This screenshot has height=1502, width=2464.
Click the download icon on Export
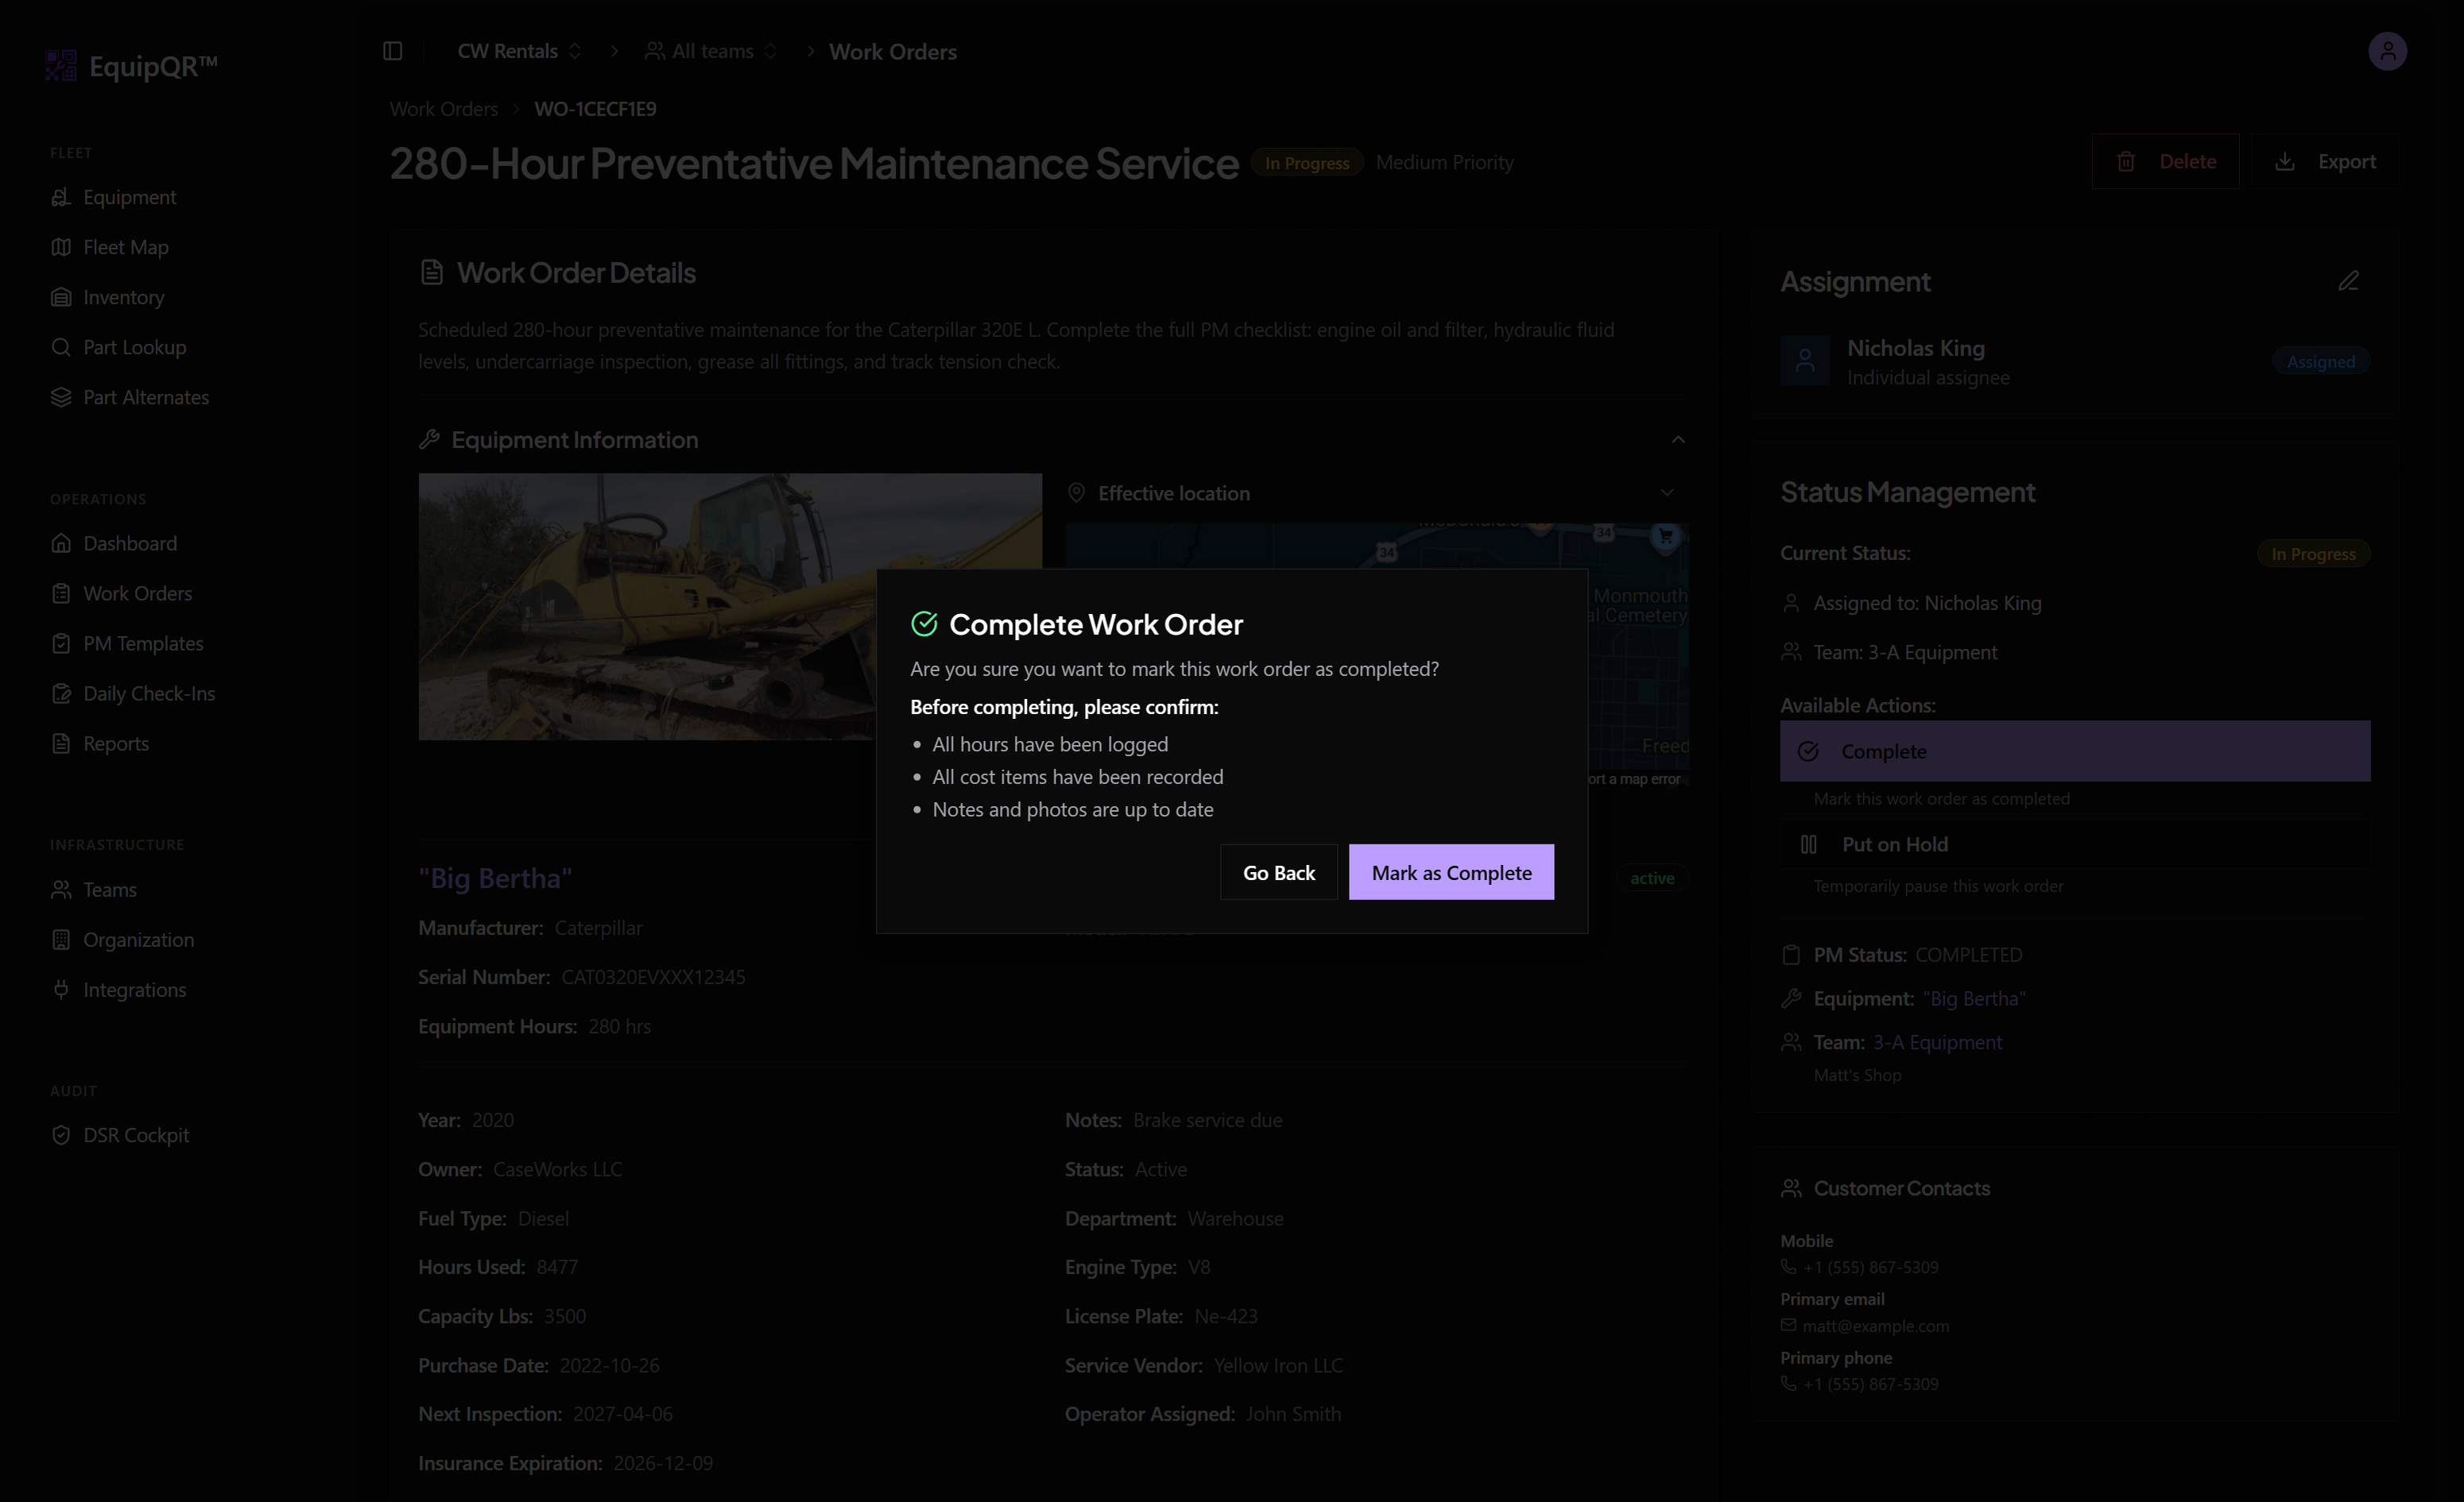(2284, 162)
